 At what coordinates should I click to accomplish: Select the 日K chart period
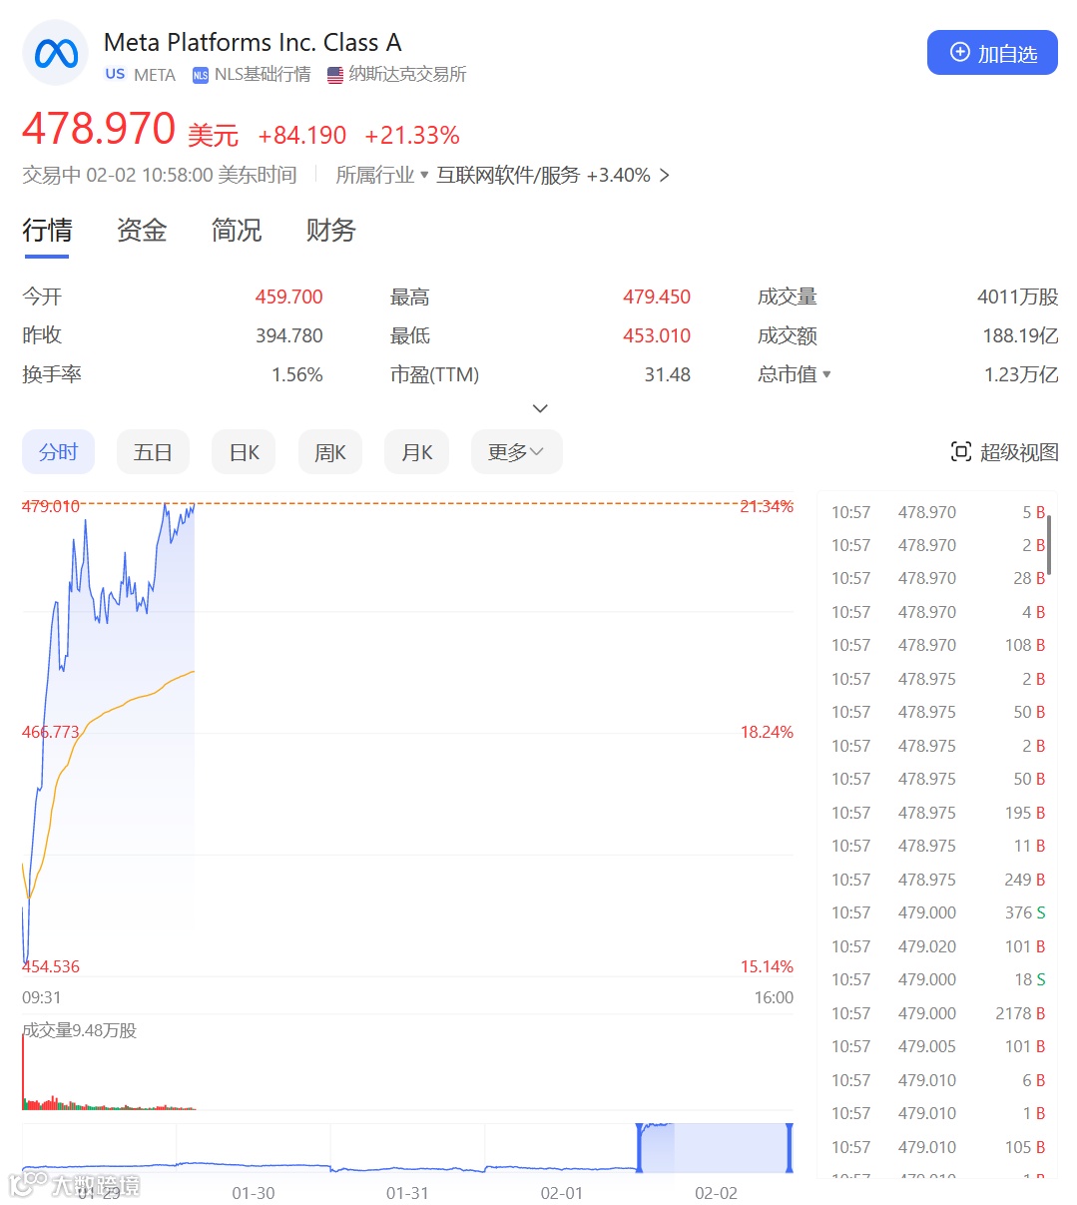pos(244,452)
